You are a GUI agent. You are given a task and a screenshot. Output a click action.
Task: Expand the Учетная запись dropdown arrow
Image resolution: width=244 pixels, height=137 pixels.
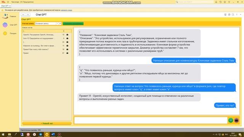57,24
